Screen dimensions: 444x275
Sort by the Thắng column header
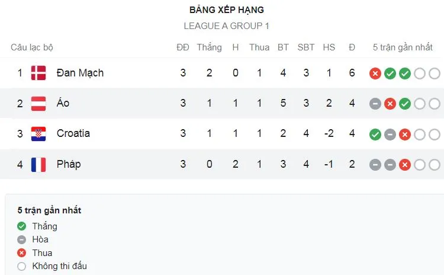tap(209, 47)
